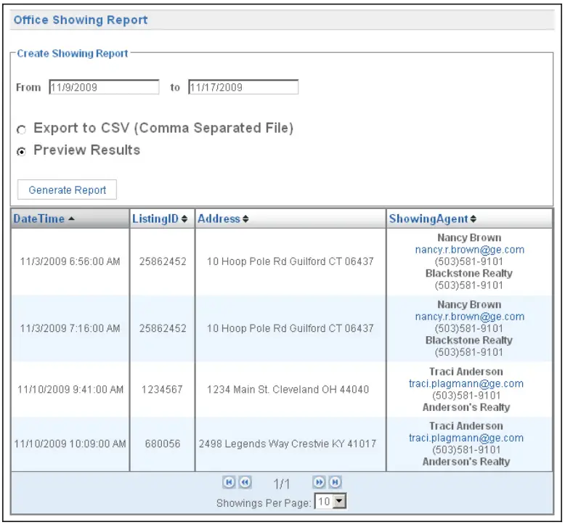Viewport: 565px width, 525px height.
Task: Click 10 Hoop Pole Rd address in 7:16:00 AM row
Action: coord(290,329)
